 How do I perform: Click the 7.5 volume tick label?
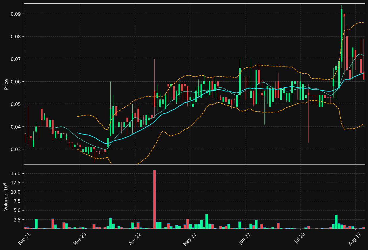tap(18, 201)
